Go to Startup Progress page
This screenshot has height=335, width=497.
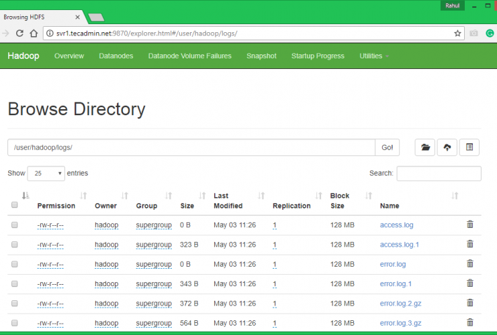318,56
